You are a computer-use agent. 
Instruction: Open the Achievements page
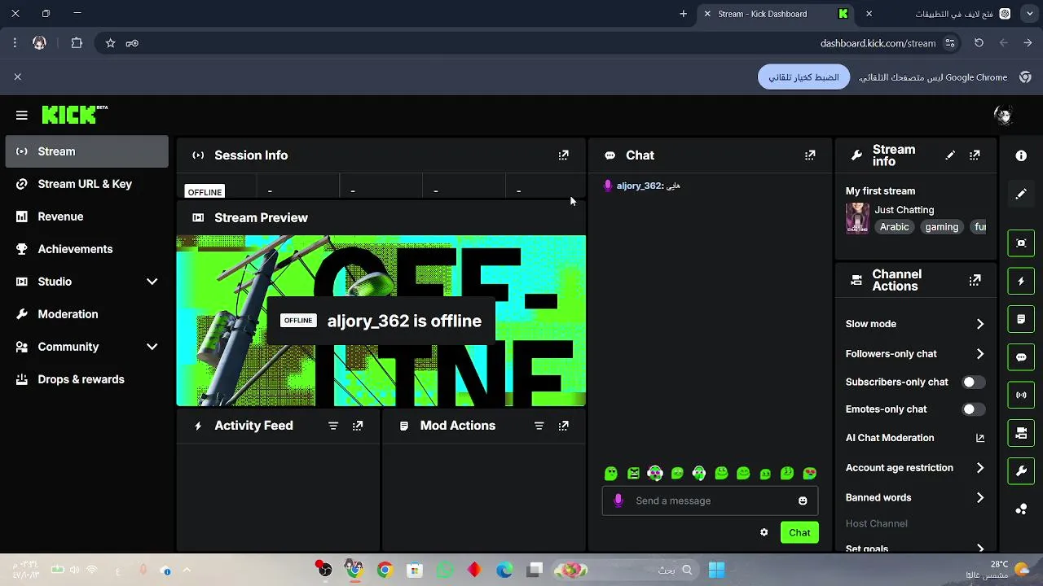click(86, 249)
